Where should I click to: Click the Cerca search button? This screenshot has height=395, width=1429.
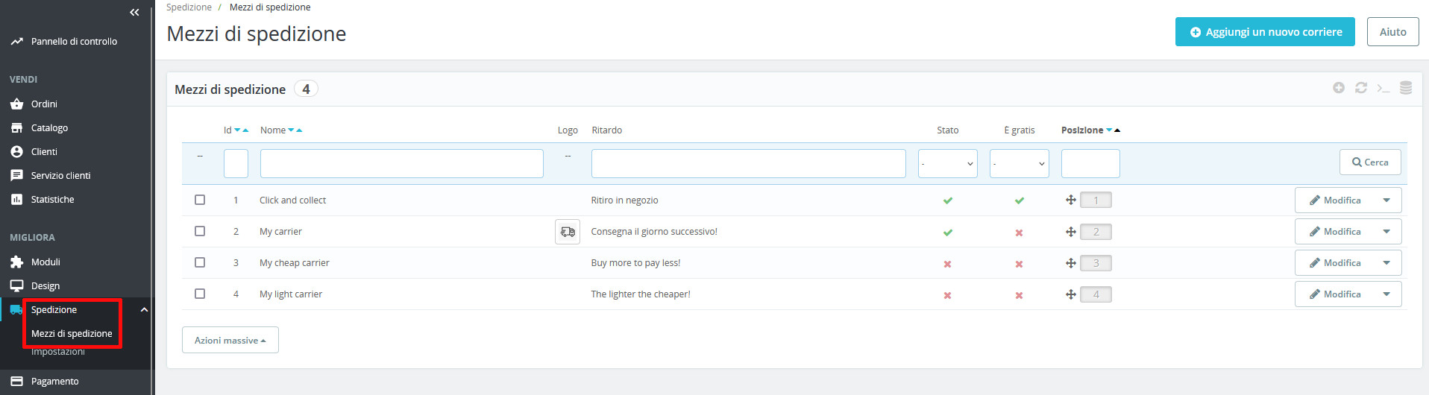[1370, 162]
